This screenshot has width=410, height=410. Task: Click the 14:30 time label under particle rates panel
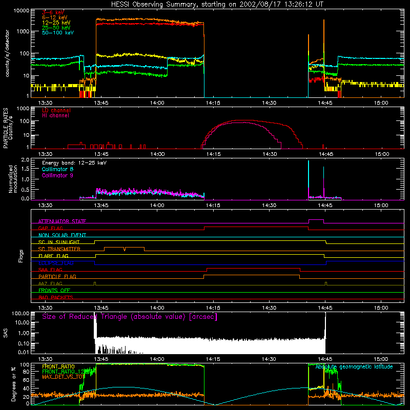(270, 154)
